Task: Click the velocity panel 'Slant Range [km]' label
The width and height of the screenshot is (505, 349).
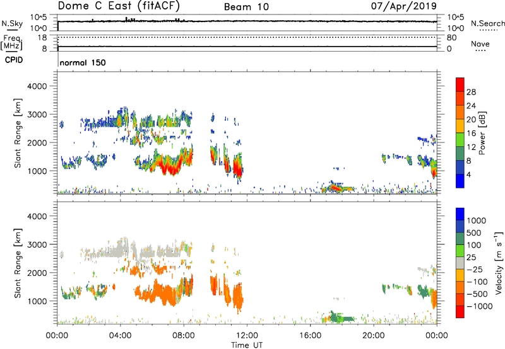Action: [18, 263]
